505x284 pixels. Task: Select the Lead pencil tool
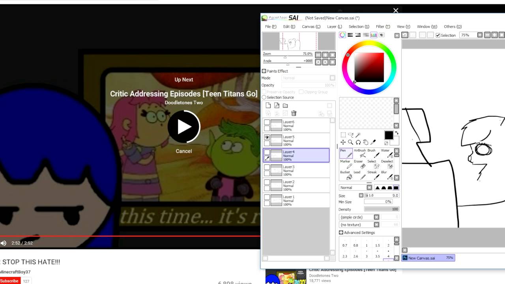(x=360, y=175)
